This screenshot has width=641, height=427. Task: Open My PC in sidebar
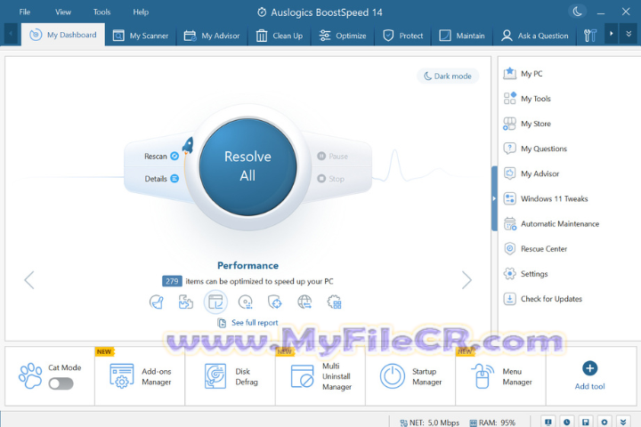(x=523, y=74)
